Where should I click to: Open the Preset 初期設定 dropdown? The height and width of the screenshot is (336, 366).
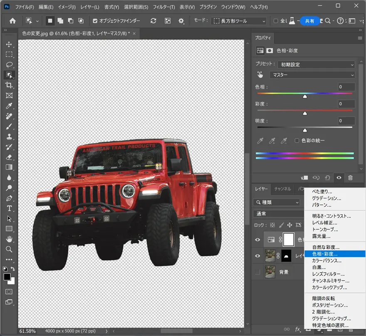click(316, 64)
